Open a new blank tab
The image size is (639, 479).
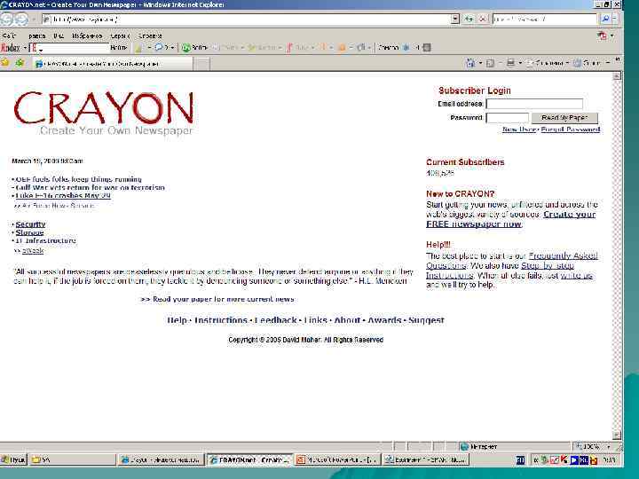(x=201, y=64)
